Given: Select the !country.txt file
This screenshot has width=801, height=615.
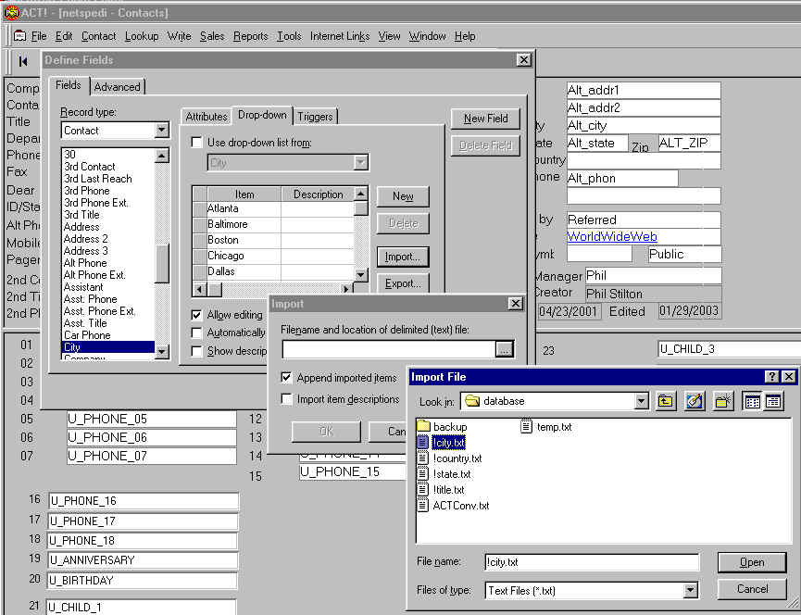Looking at the screenshot, I should coord(449,458).
